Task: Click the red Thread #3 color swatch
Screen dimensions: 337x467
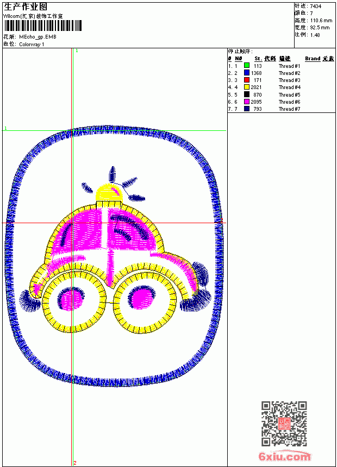Action: 247,80
